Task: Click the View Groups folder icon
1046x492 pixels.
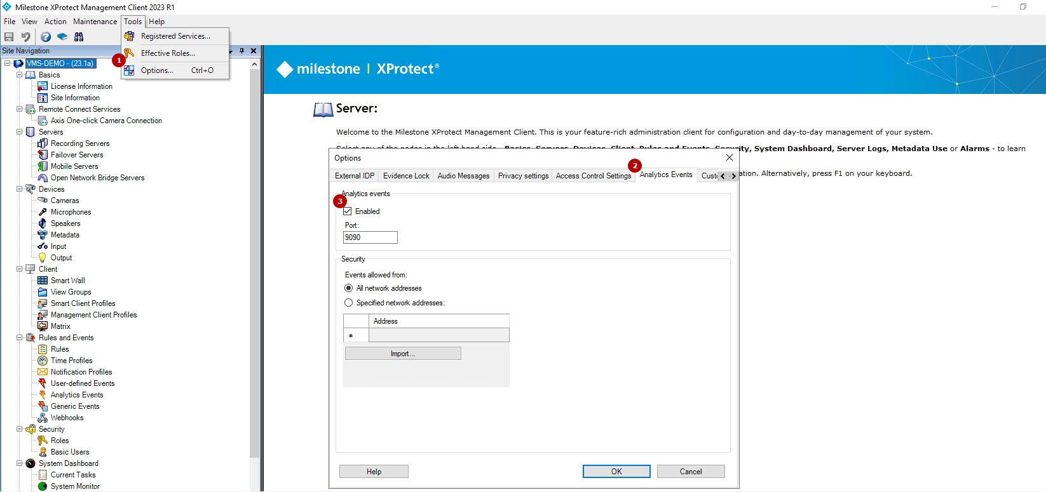Action: click(43, 292)
